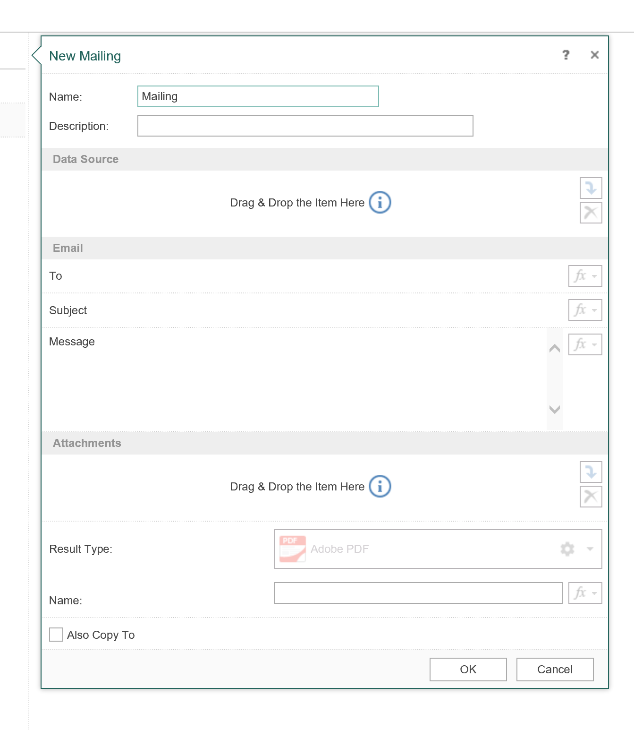Open the Adobe PDF settings gear

coord(567,549)
